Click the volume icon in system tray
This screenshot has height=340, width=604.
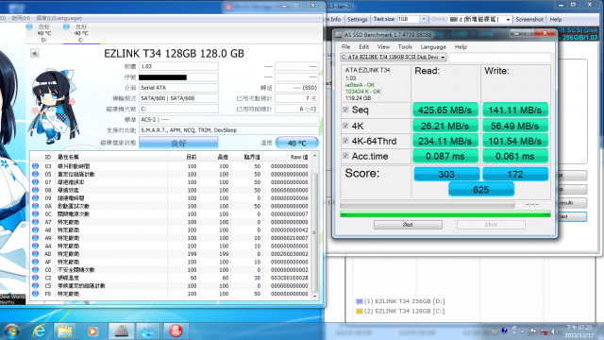coord(554,331)
